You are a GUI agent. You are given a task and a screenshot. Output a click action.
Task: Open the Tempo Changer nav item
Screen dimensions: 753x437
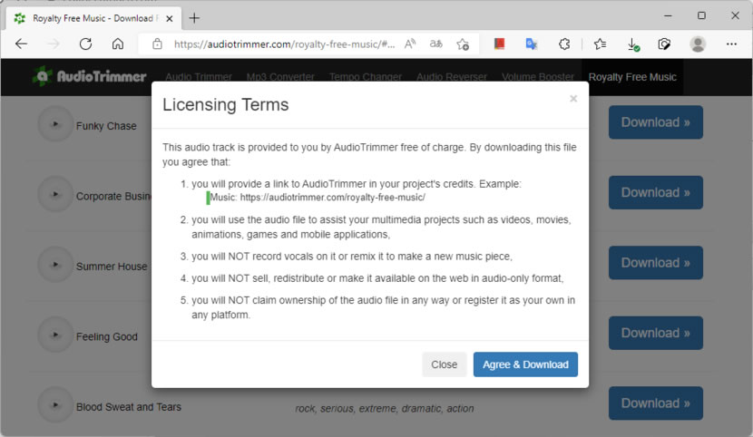[366, 77]
